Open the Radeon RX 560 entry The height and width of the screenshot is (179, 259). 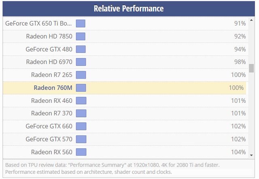click(x=51, y=152)
